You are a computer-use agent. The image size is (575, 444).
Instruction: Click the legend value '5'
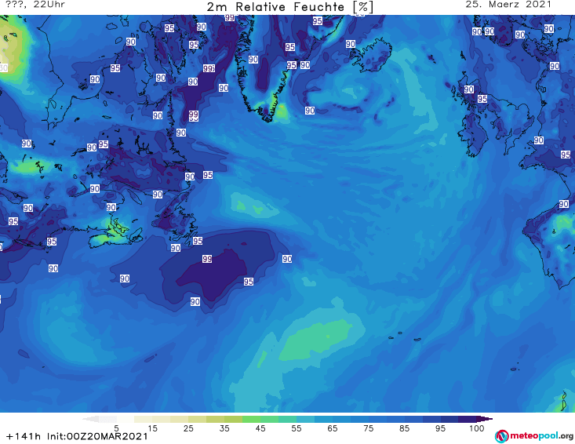[116, 428]
